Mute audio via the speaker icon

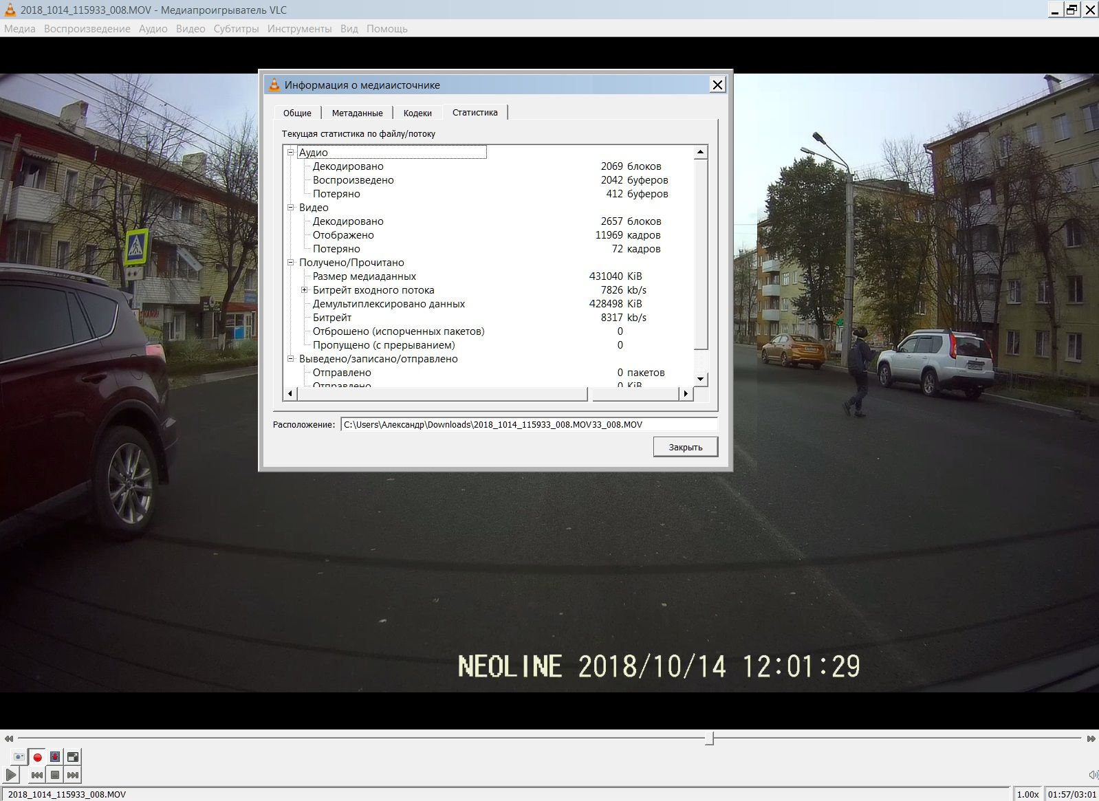pos(1092,775)
